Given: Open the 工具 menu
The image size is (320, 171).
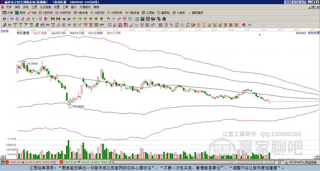Looking at the screenshot, I should (x=65, y=7).
